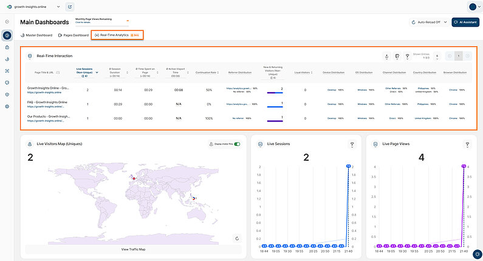Viewport: 483px width, 261px height.
Task: Click the Live Visitors Map widget icon
Action: (30, 144)
